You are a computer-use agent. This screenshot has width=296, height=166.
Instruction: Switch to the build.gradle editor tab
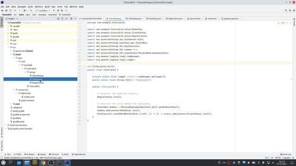92,18
